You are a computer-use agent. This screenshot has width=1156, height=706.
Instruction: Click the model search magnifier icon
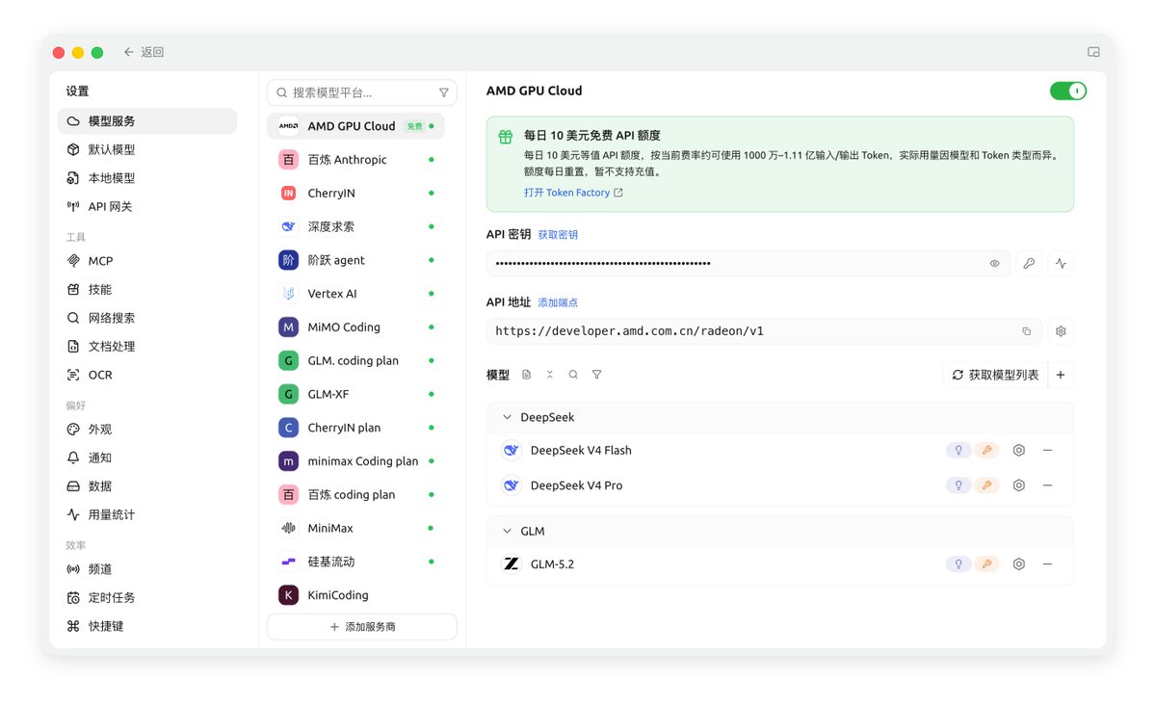click(573, 375)
